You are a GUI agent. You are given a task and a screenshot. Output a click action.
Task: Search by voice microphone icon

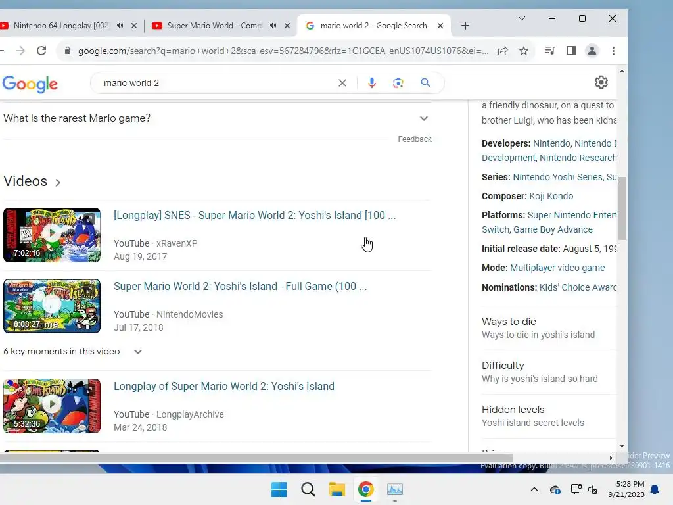pos(372,83)
